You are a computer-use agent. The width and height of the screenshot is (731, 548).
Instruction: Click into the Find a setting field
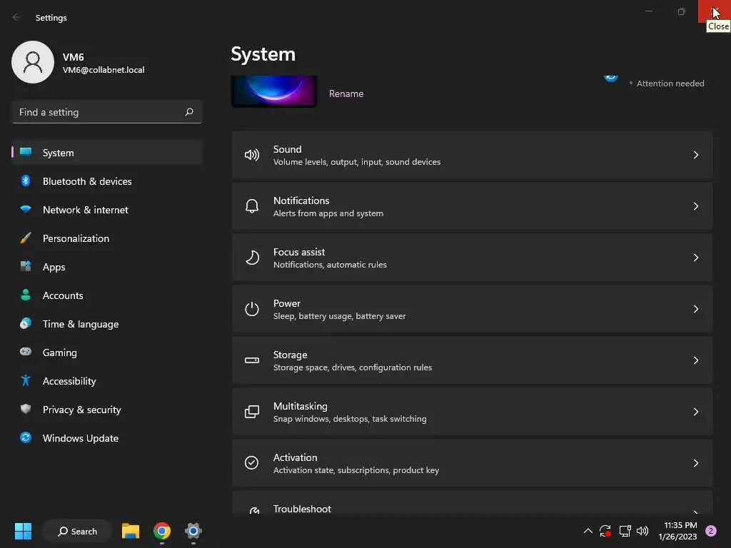107,112
